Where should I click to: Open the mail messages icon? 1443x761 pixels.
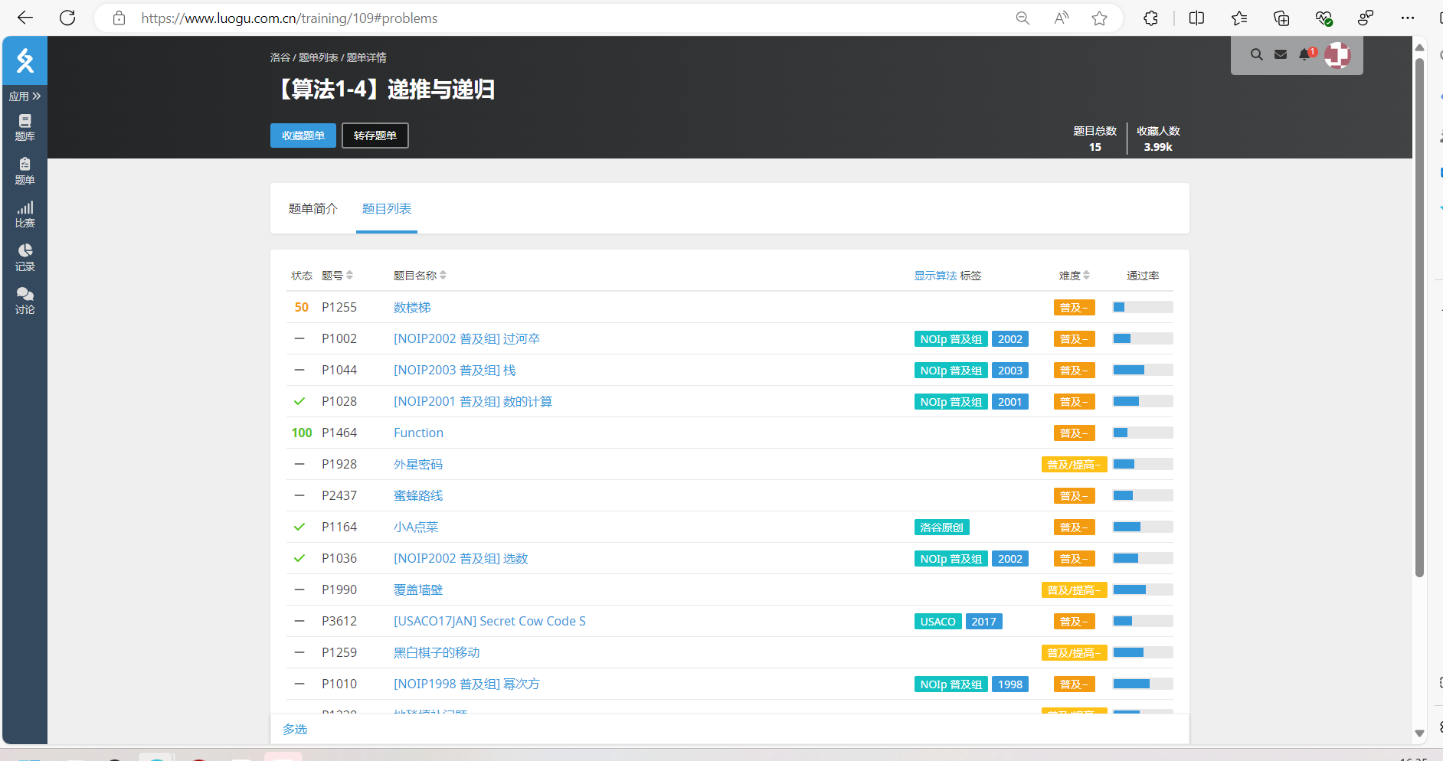[x=1280, y=54]
